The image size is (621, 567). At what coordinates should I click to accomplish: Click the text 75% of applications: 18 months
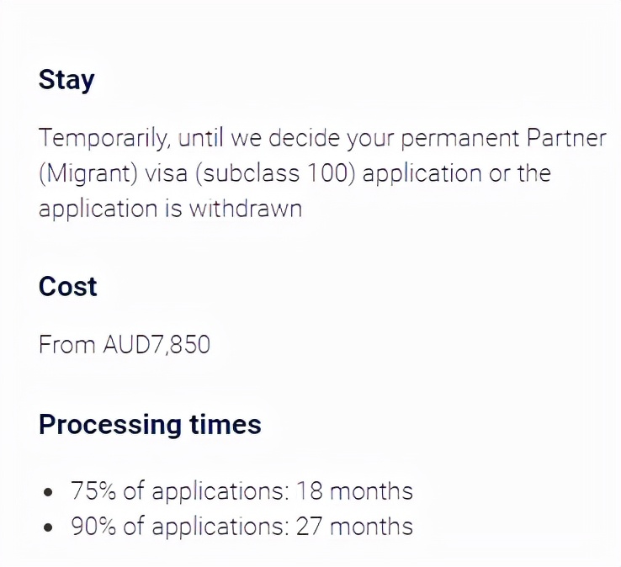tap(242, 491)
